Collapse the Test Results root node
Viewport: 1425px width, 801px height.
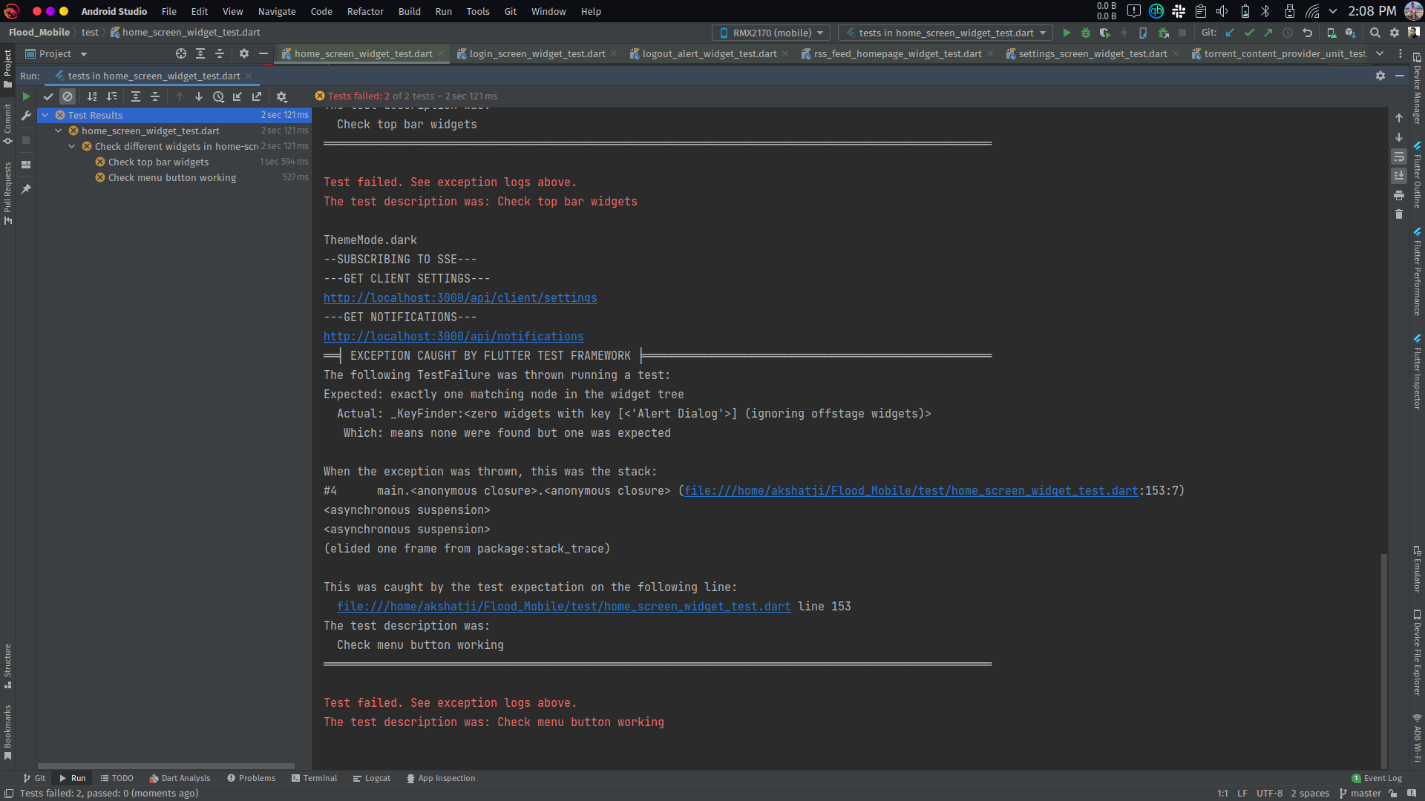click(x=45, y=115)
